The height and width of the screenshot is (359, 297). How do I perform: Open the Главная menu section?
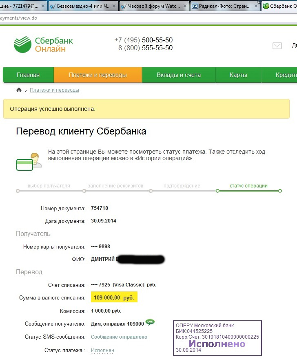click(28, 75)
